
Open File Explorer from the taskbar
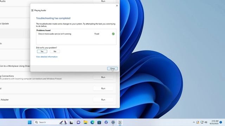pyautogui.click(x=85, y=122)
